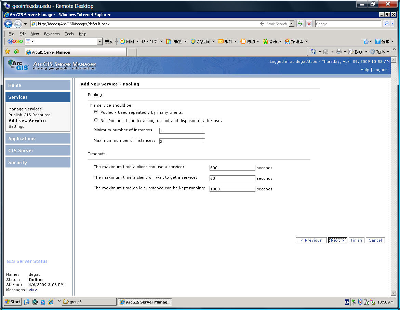
Task: Open Publish GIS Resource link
Action: click(x=30, y=115)
